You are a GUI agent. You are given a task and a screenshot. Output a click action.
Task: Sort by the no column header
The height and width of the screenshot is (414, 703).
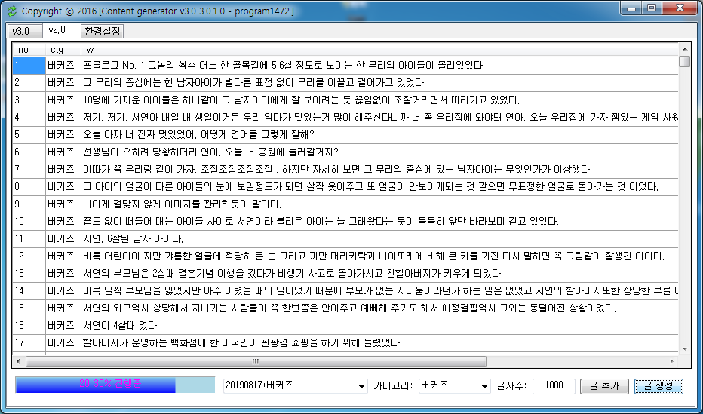tap(28, 49)
